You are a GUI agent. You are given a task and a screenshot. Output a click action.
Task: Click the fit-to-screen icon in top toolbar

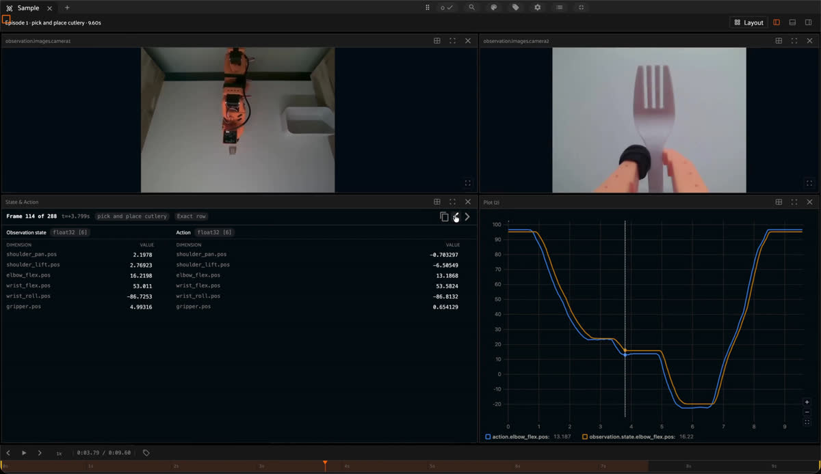581,8
